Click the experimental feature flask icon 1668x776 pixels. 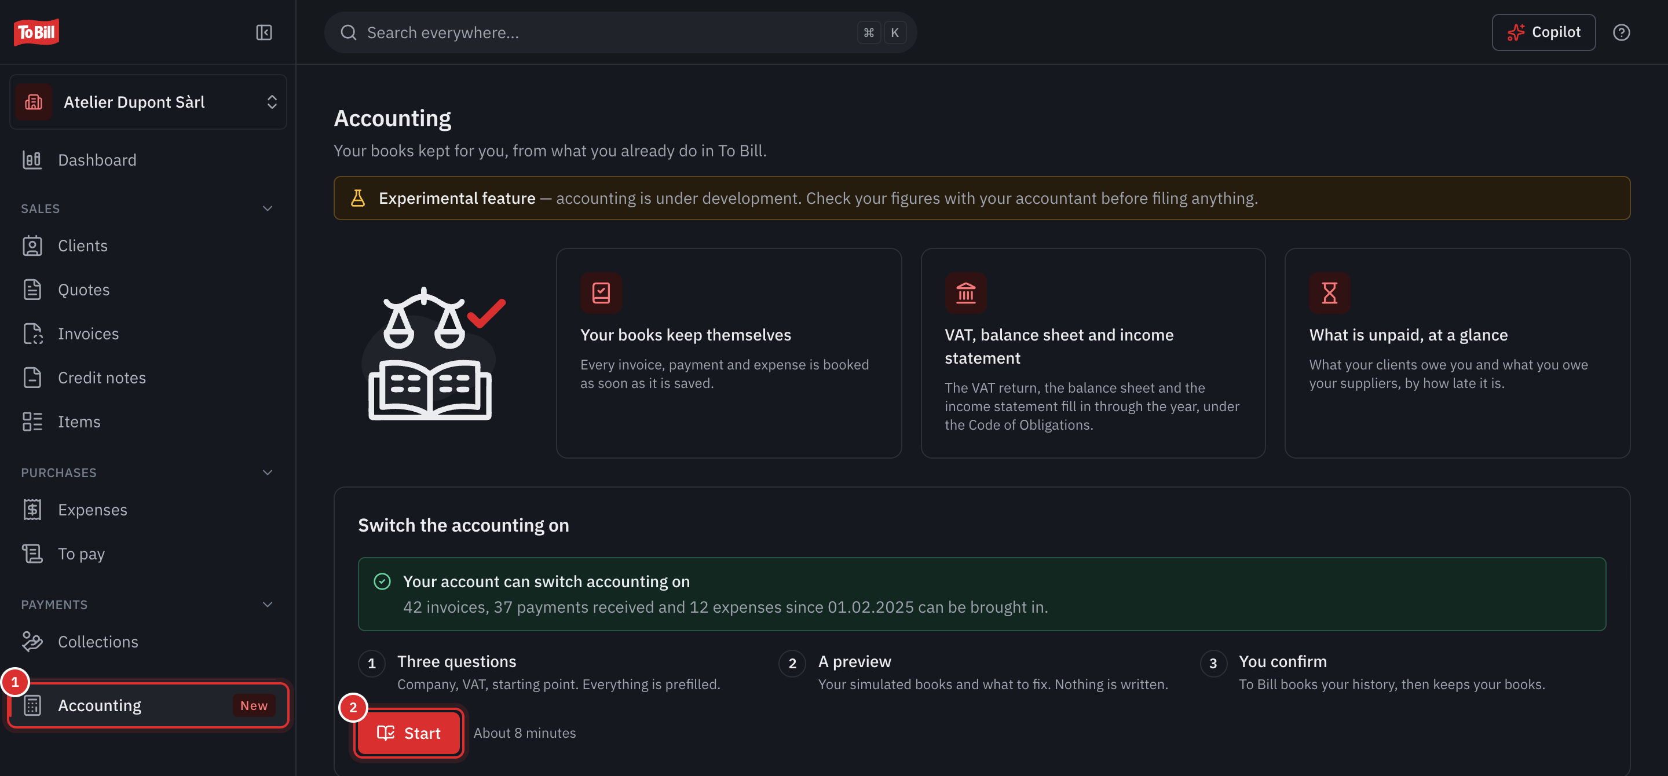pos(357,198)
